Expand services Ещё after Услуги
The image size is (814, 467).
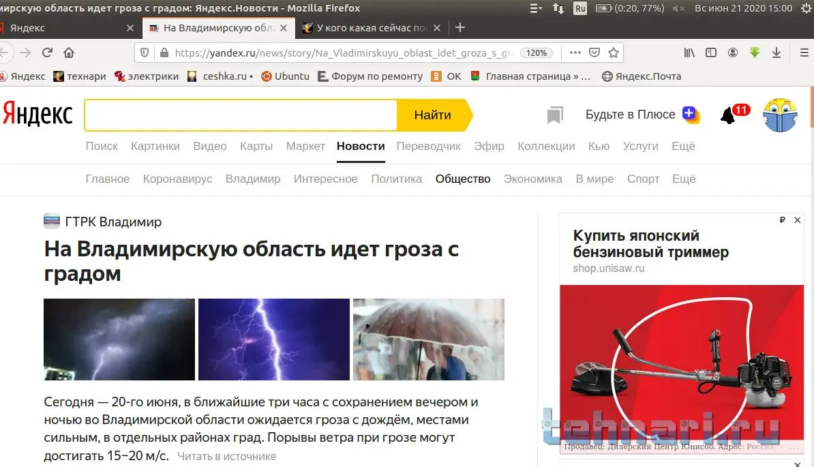coord(683,147)
